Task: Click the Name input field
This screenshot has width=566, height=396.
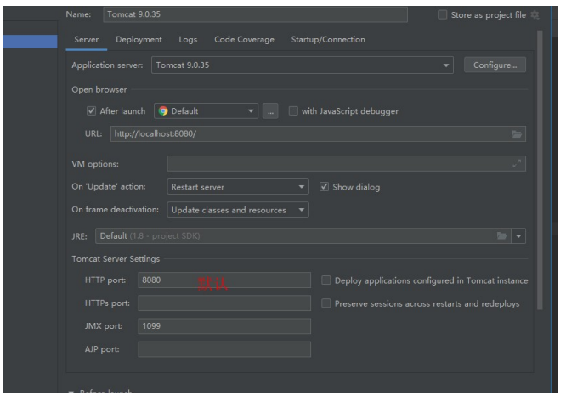Action: (255, 14)
